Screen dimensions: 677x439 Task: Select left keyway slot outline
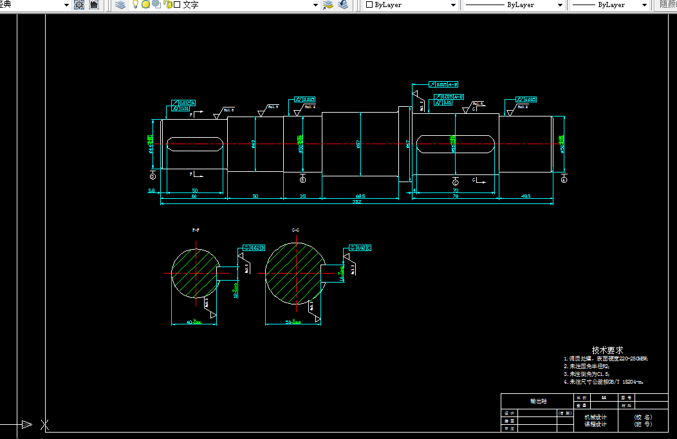point(195,144)
